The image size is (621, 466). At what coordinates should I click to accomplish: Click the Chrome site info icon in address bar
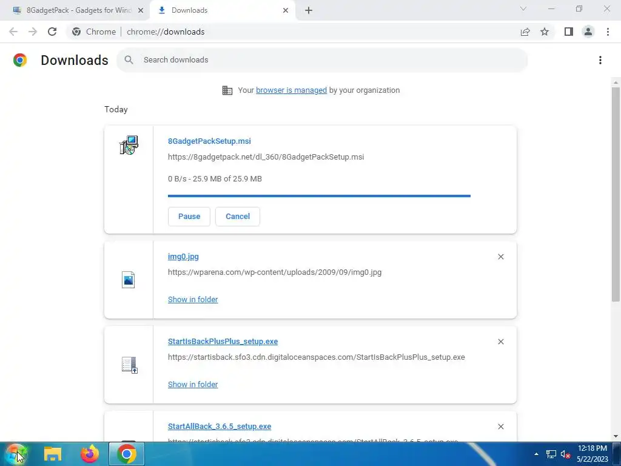[x=76, y=32]
